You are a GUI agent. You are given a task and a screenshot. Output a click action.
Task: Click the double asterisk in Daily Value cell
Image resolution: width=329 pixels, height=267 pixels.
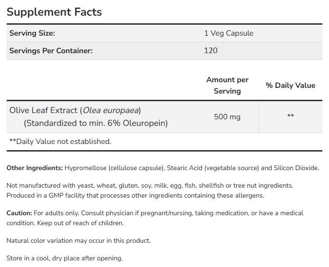(x=290, y=116)
